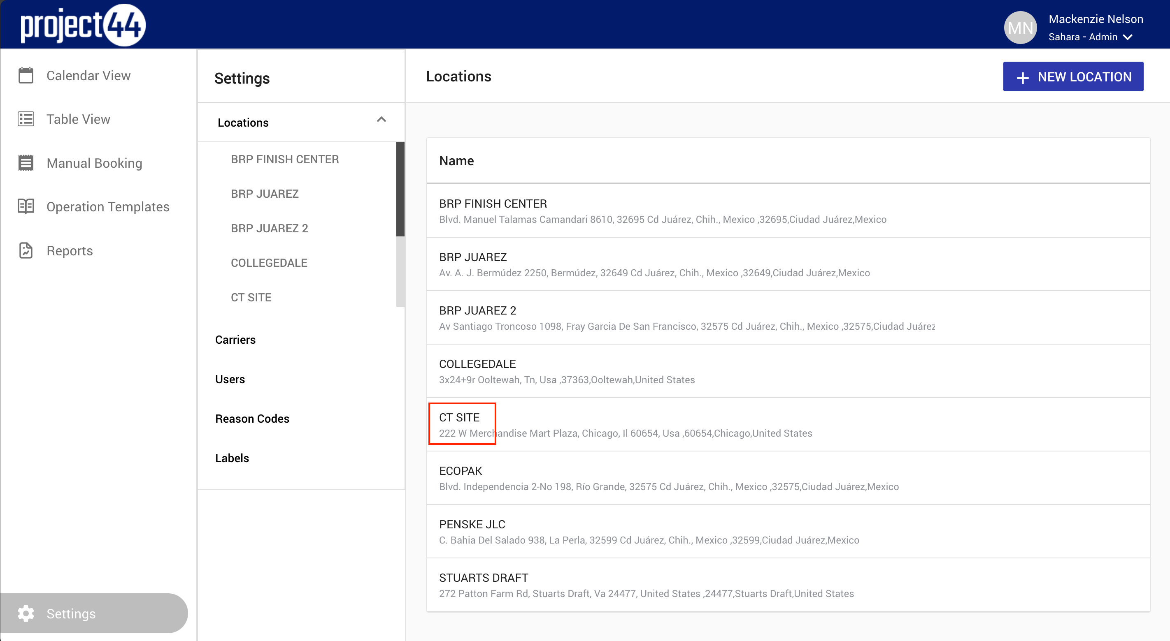This screenshot has width=1170, height=641.
Task: Click the NEW LOCATION button
Action: click(x=1072, y=76)
